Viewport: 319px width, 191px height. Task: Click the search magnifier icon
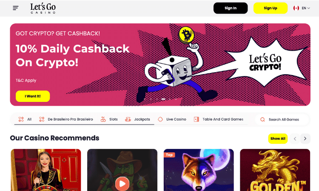(262, 120)
